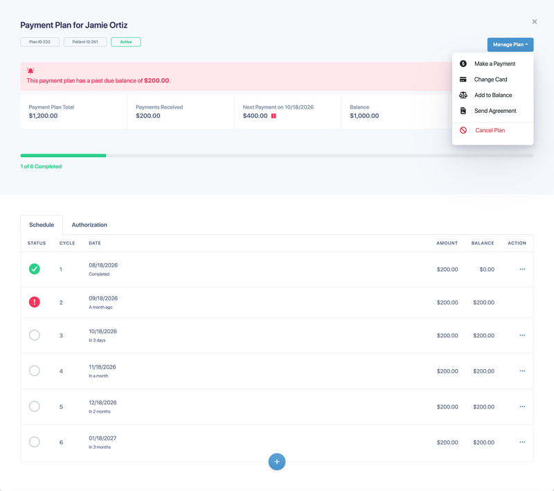
Task: Open the action menu for the 12/18/2026 row
Action: (522, 407)
